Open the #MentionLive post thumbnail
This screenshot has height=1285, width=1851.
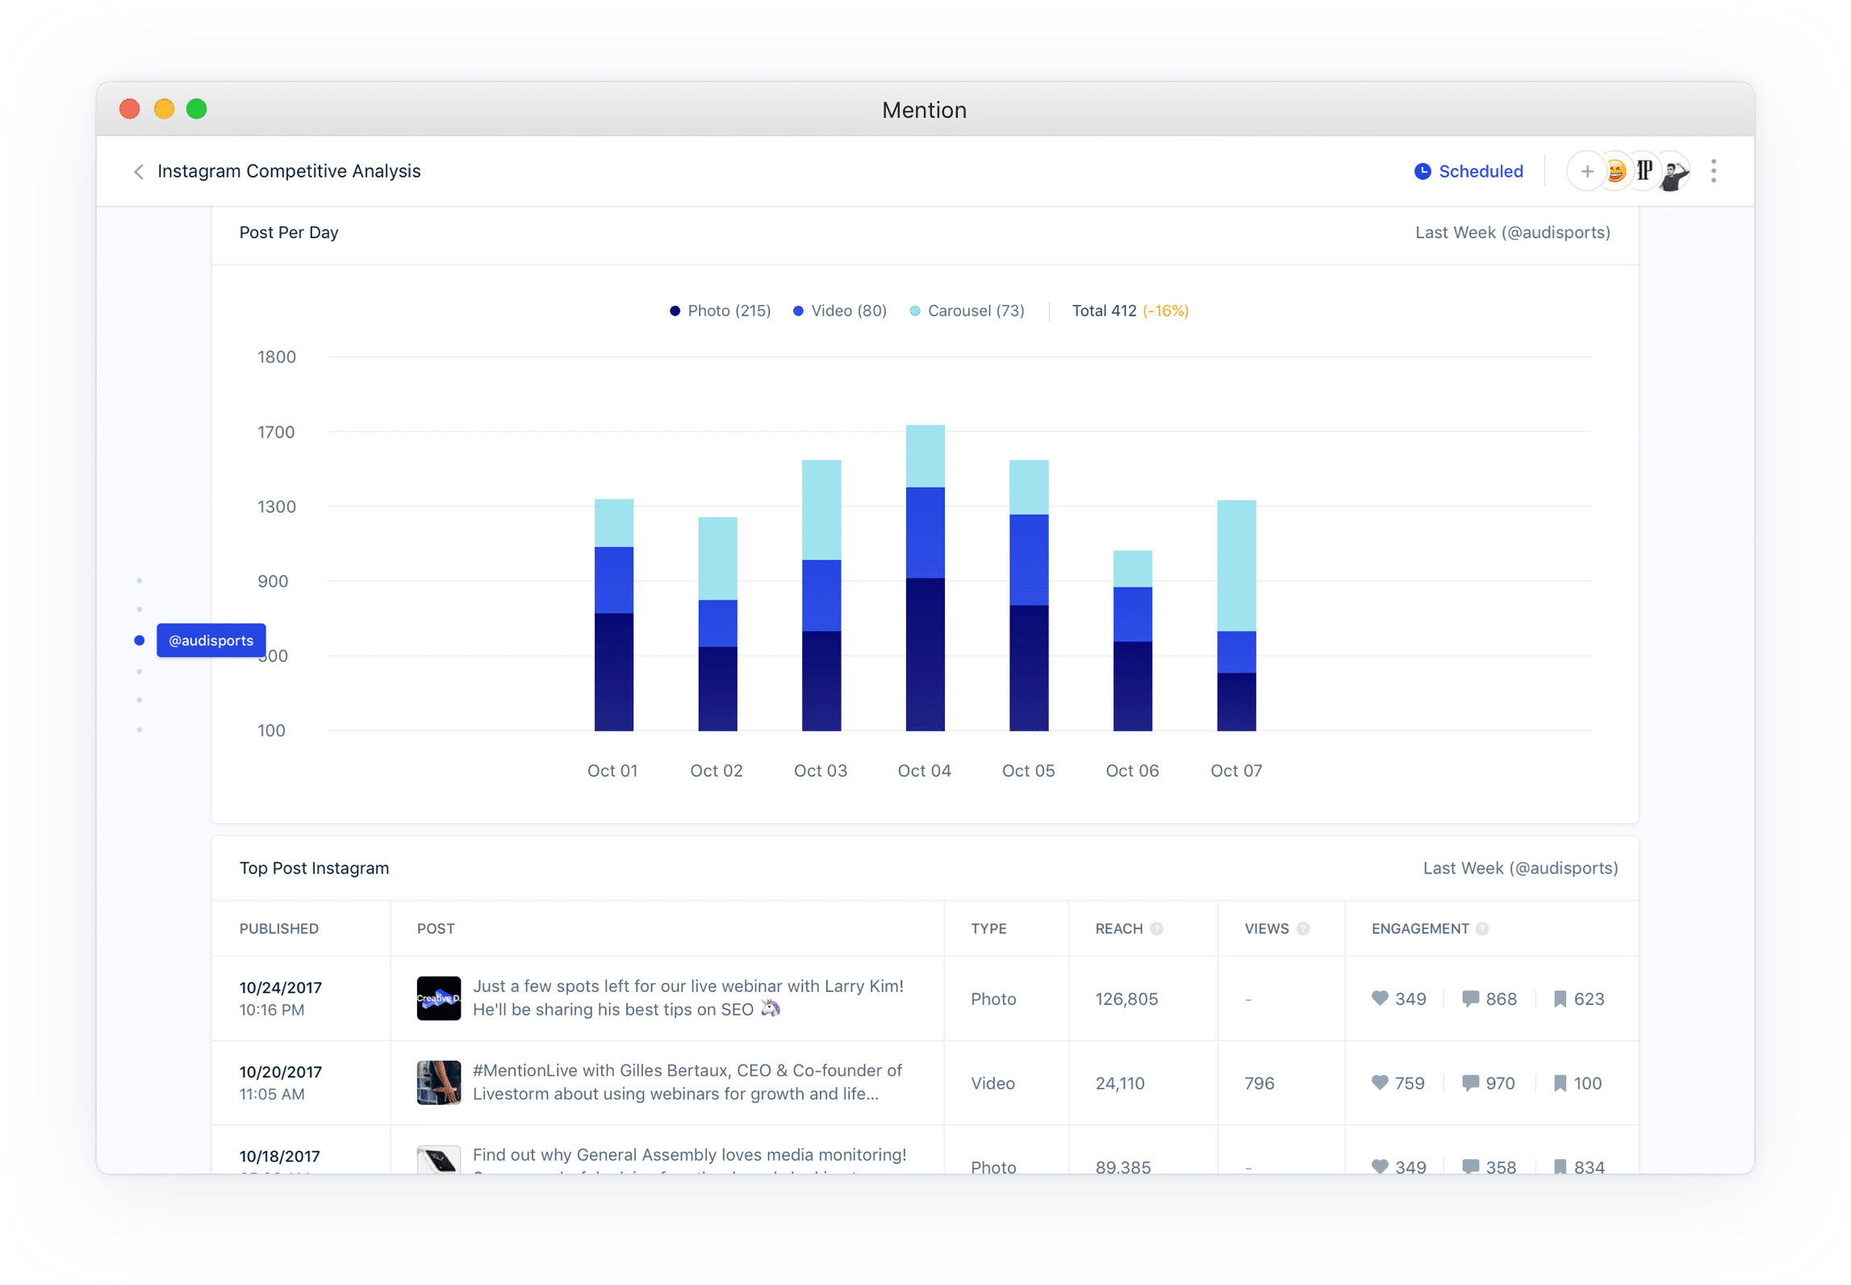click(438, 1082)
